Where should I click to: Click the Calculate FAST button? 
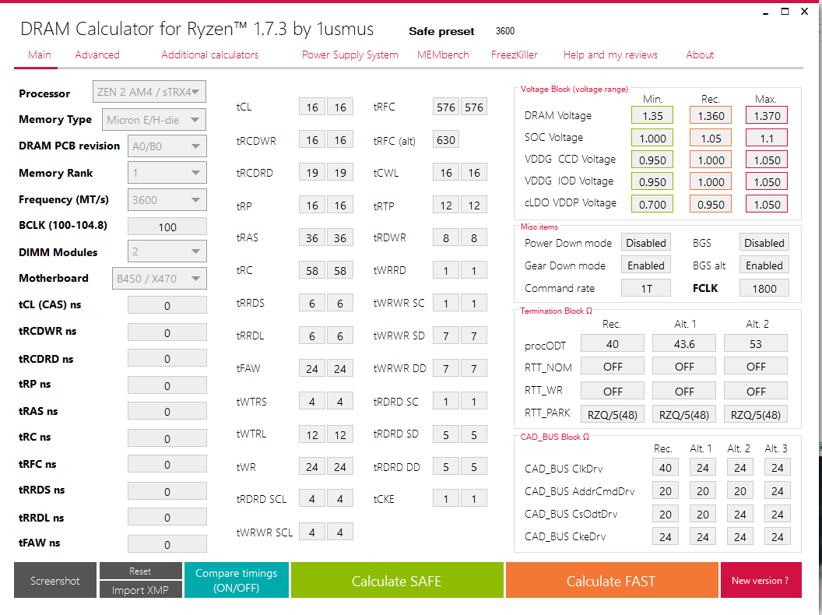point(611,581)
